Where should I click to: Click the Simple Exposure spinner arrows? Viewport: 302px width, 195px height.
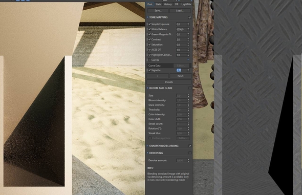coord(188,24)
